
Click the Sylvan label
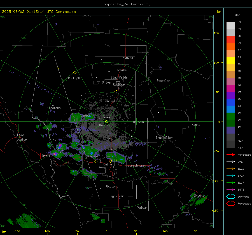pyautogui.click(x=107, y=83)
